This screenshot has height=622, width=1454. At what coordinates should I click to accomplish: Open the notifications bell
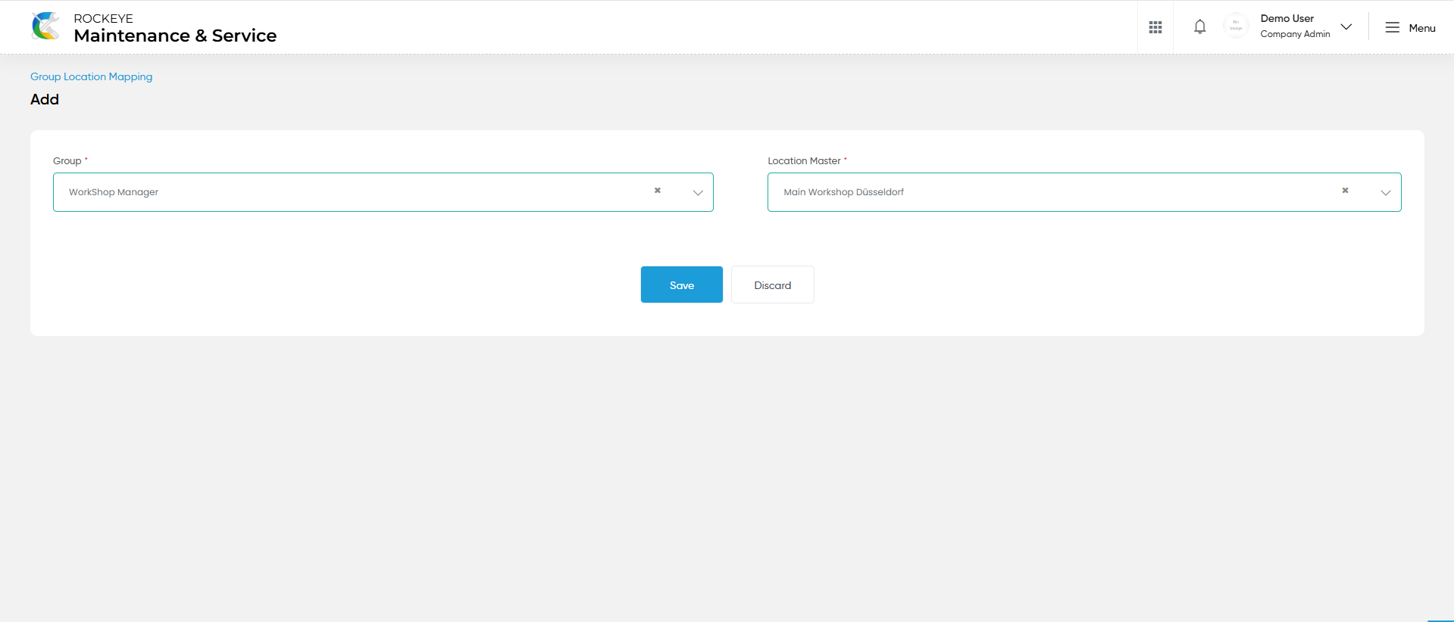[x=1199, y=27]
